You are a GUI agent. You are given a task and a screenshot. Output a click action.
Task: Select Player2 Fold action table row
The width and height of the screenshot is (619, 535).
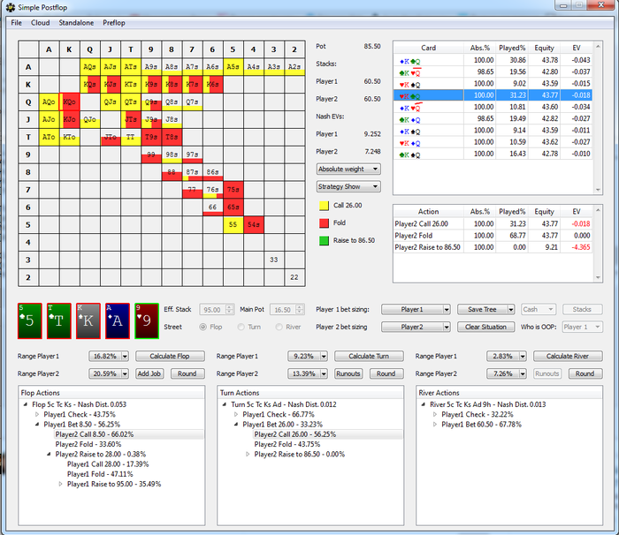point(493,236)
